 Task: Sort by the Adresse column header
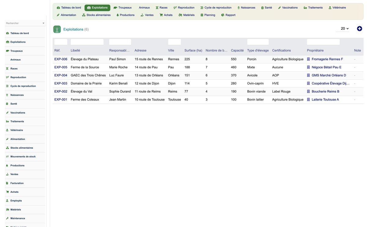point(140,50)
